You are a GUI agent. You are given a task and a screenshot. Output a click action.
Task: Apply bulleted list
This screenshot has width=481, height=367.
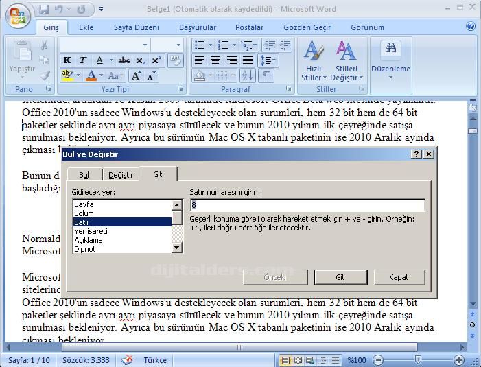(200, 45)
